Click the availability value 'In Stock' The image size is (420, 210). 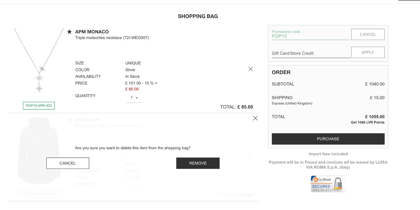click(x=133, y=76)
